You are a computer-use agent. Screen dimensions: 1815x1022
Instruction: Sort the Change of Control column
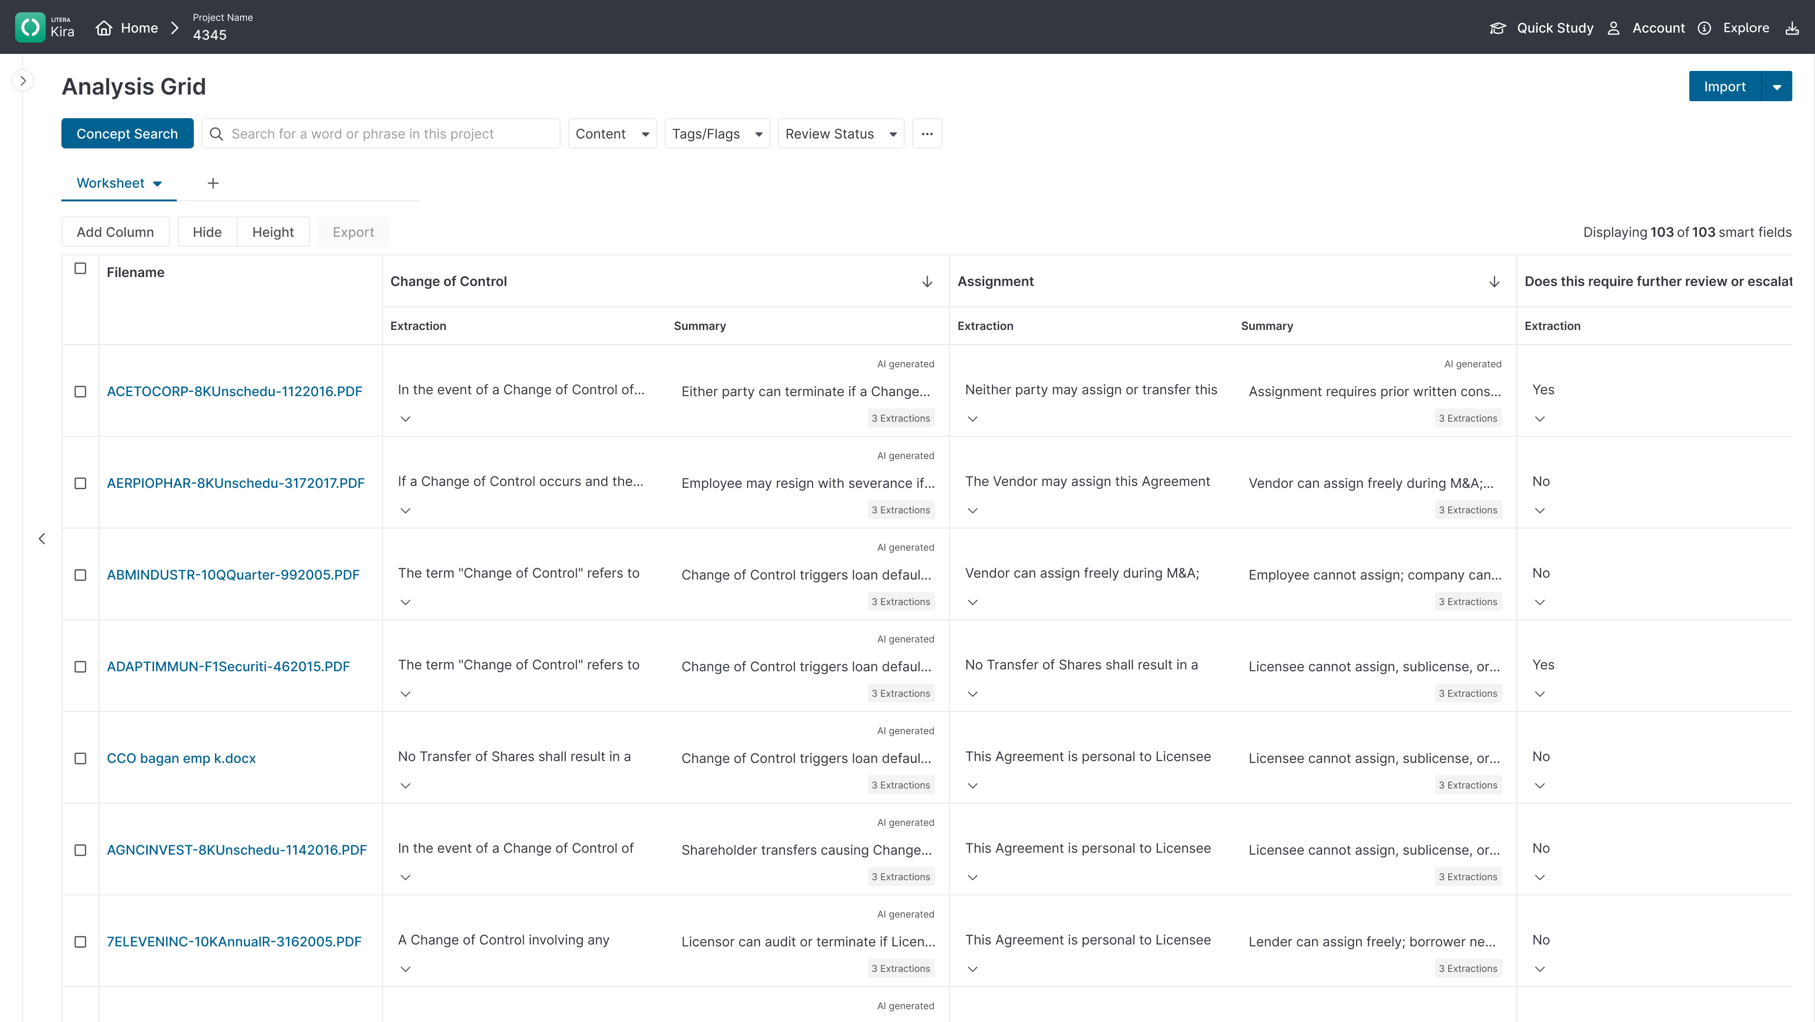926,281
